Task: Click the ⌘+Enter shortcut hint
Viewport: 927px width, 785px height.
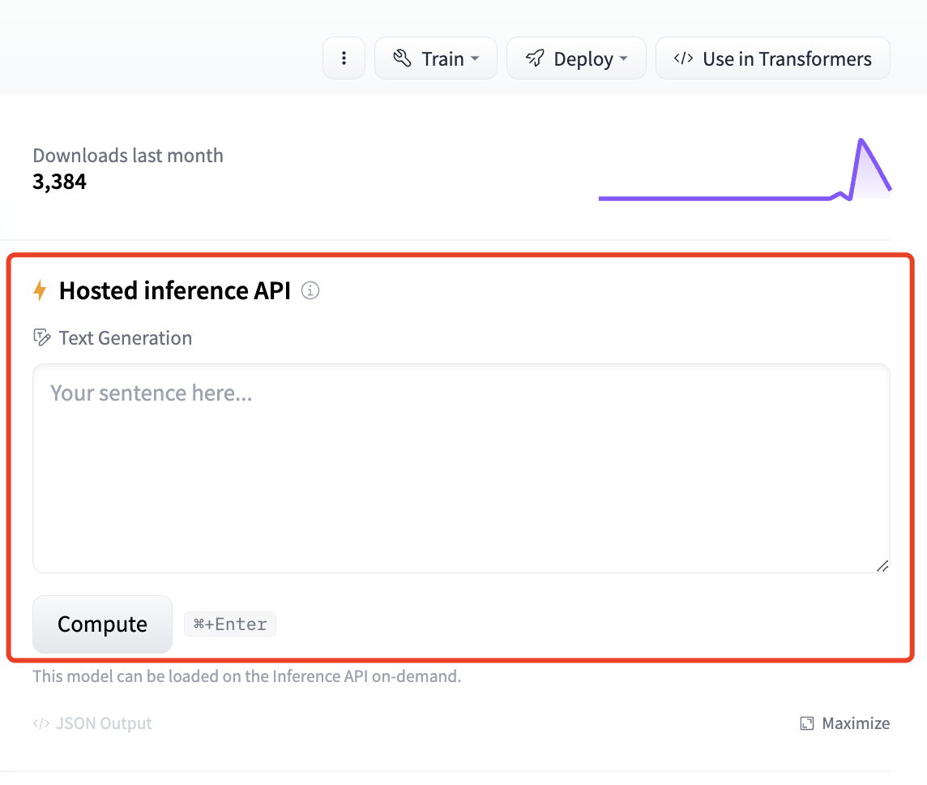Action: click(230, 624)
